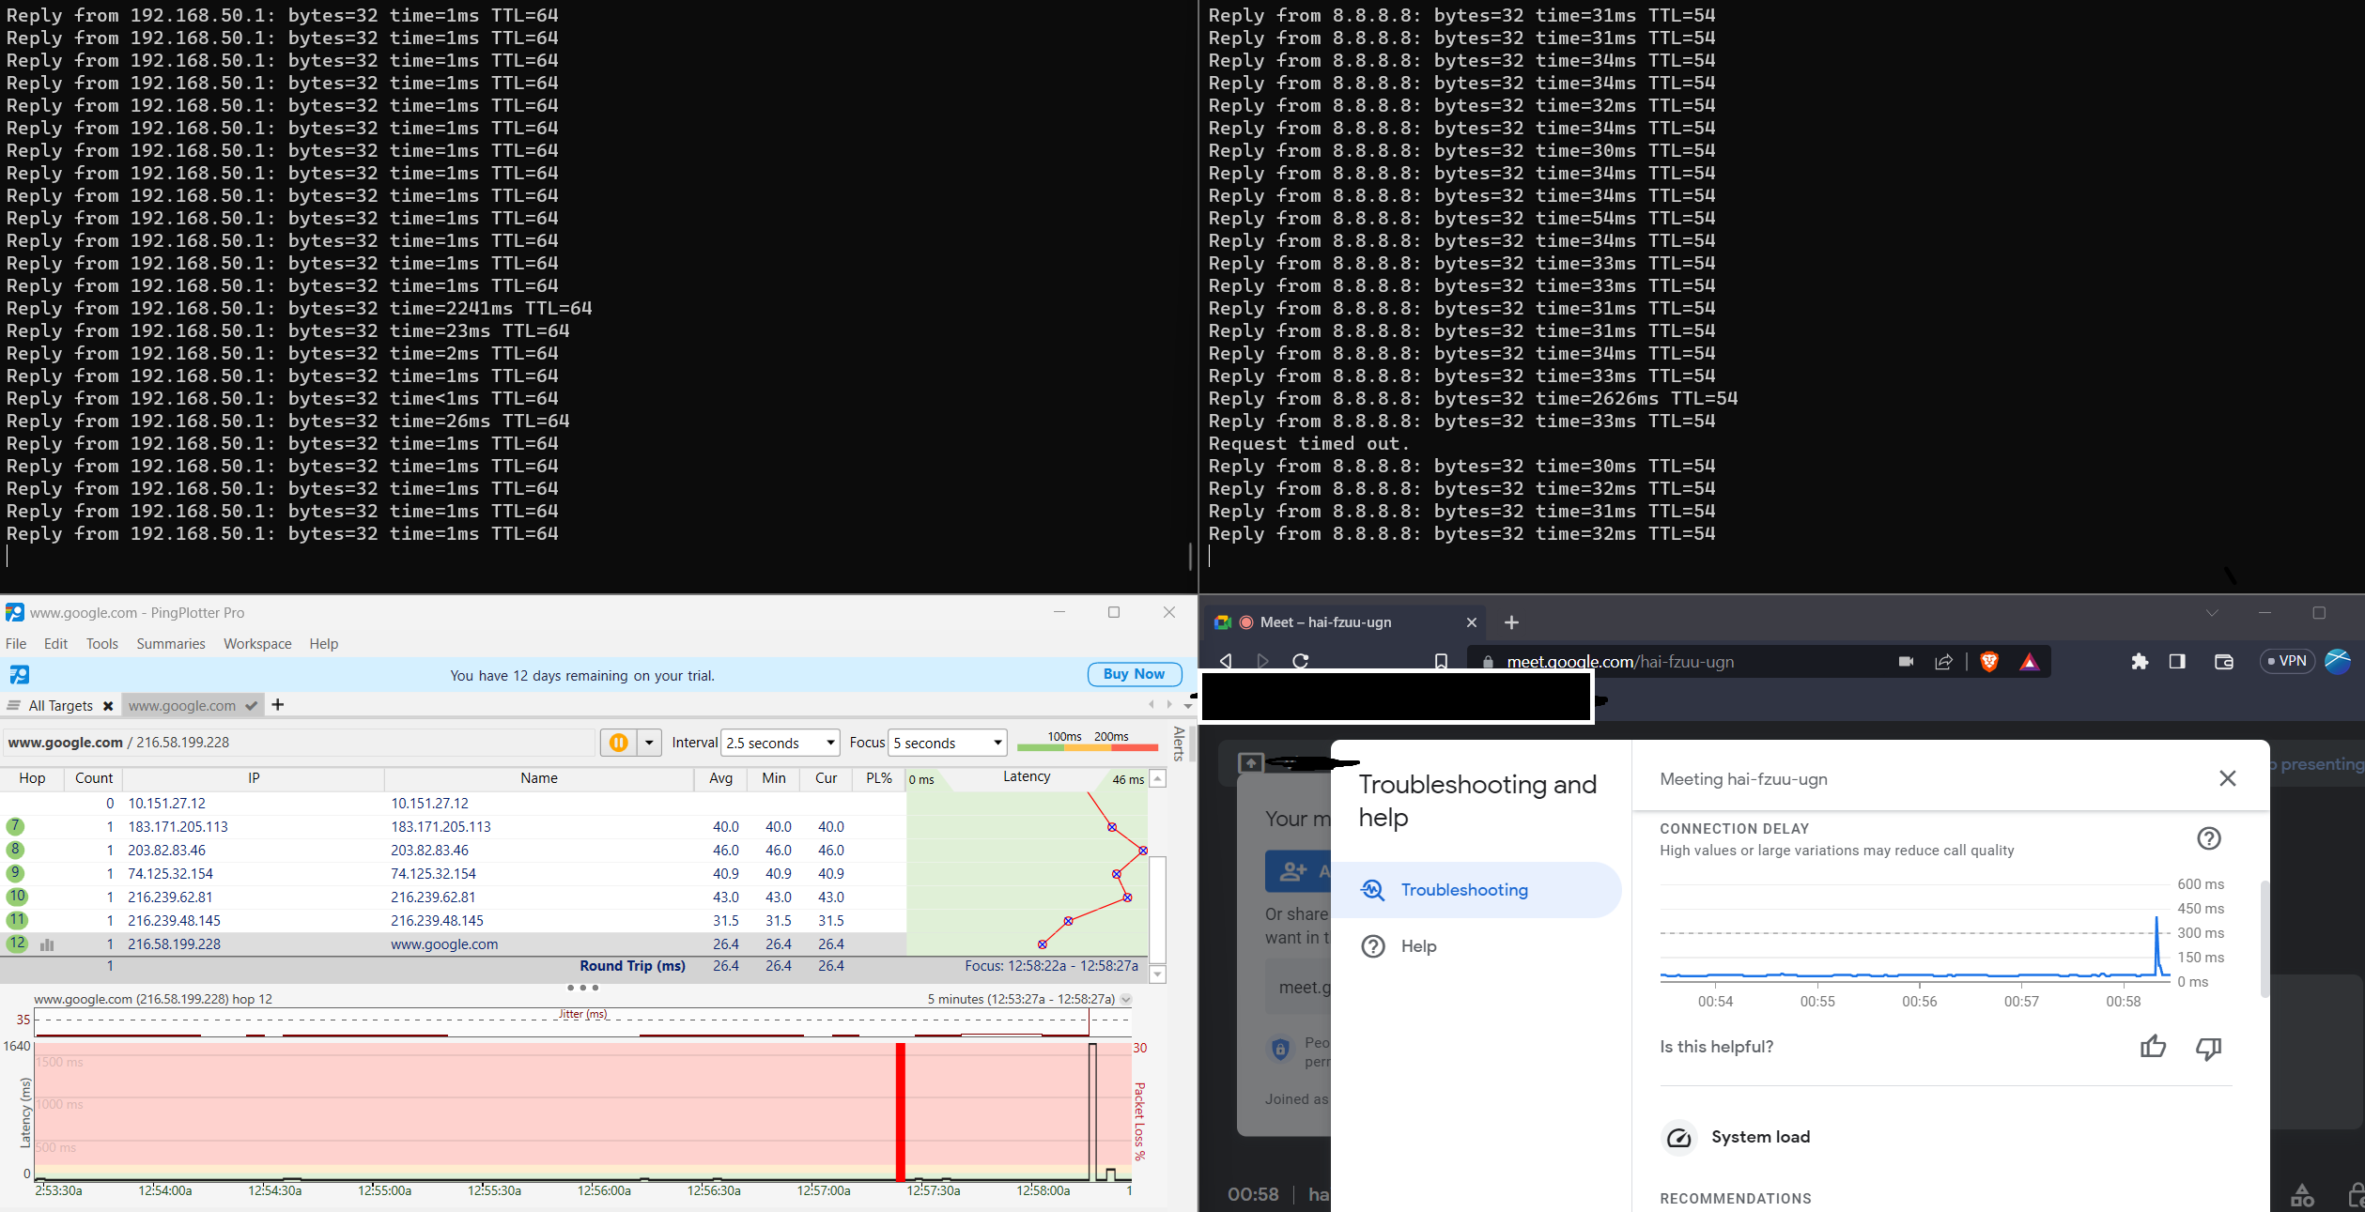Select Troubleshooting in Meet help sidebar
Viewport: 2365px width, 1212px height.
coord(1476,890)
